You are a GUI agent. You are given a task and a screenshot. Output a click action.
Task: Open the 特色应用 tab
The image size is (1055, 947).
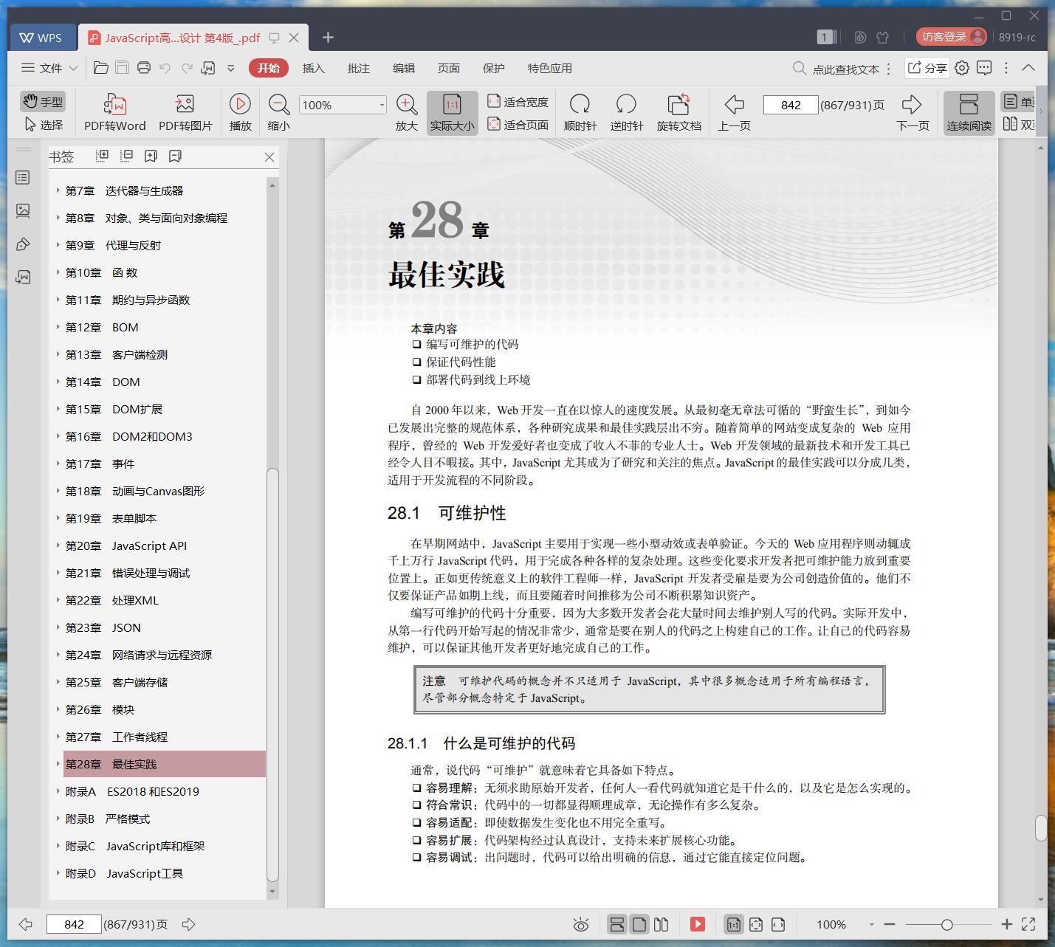(549, 68)
